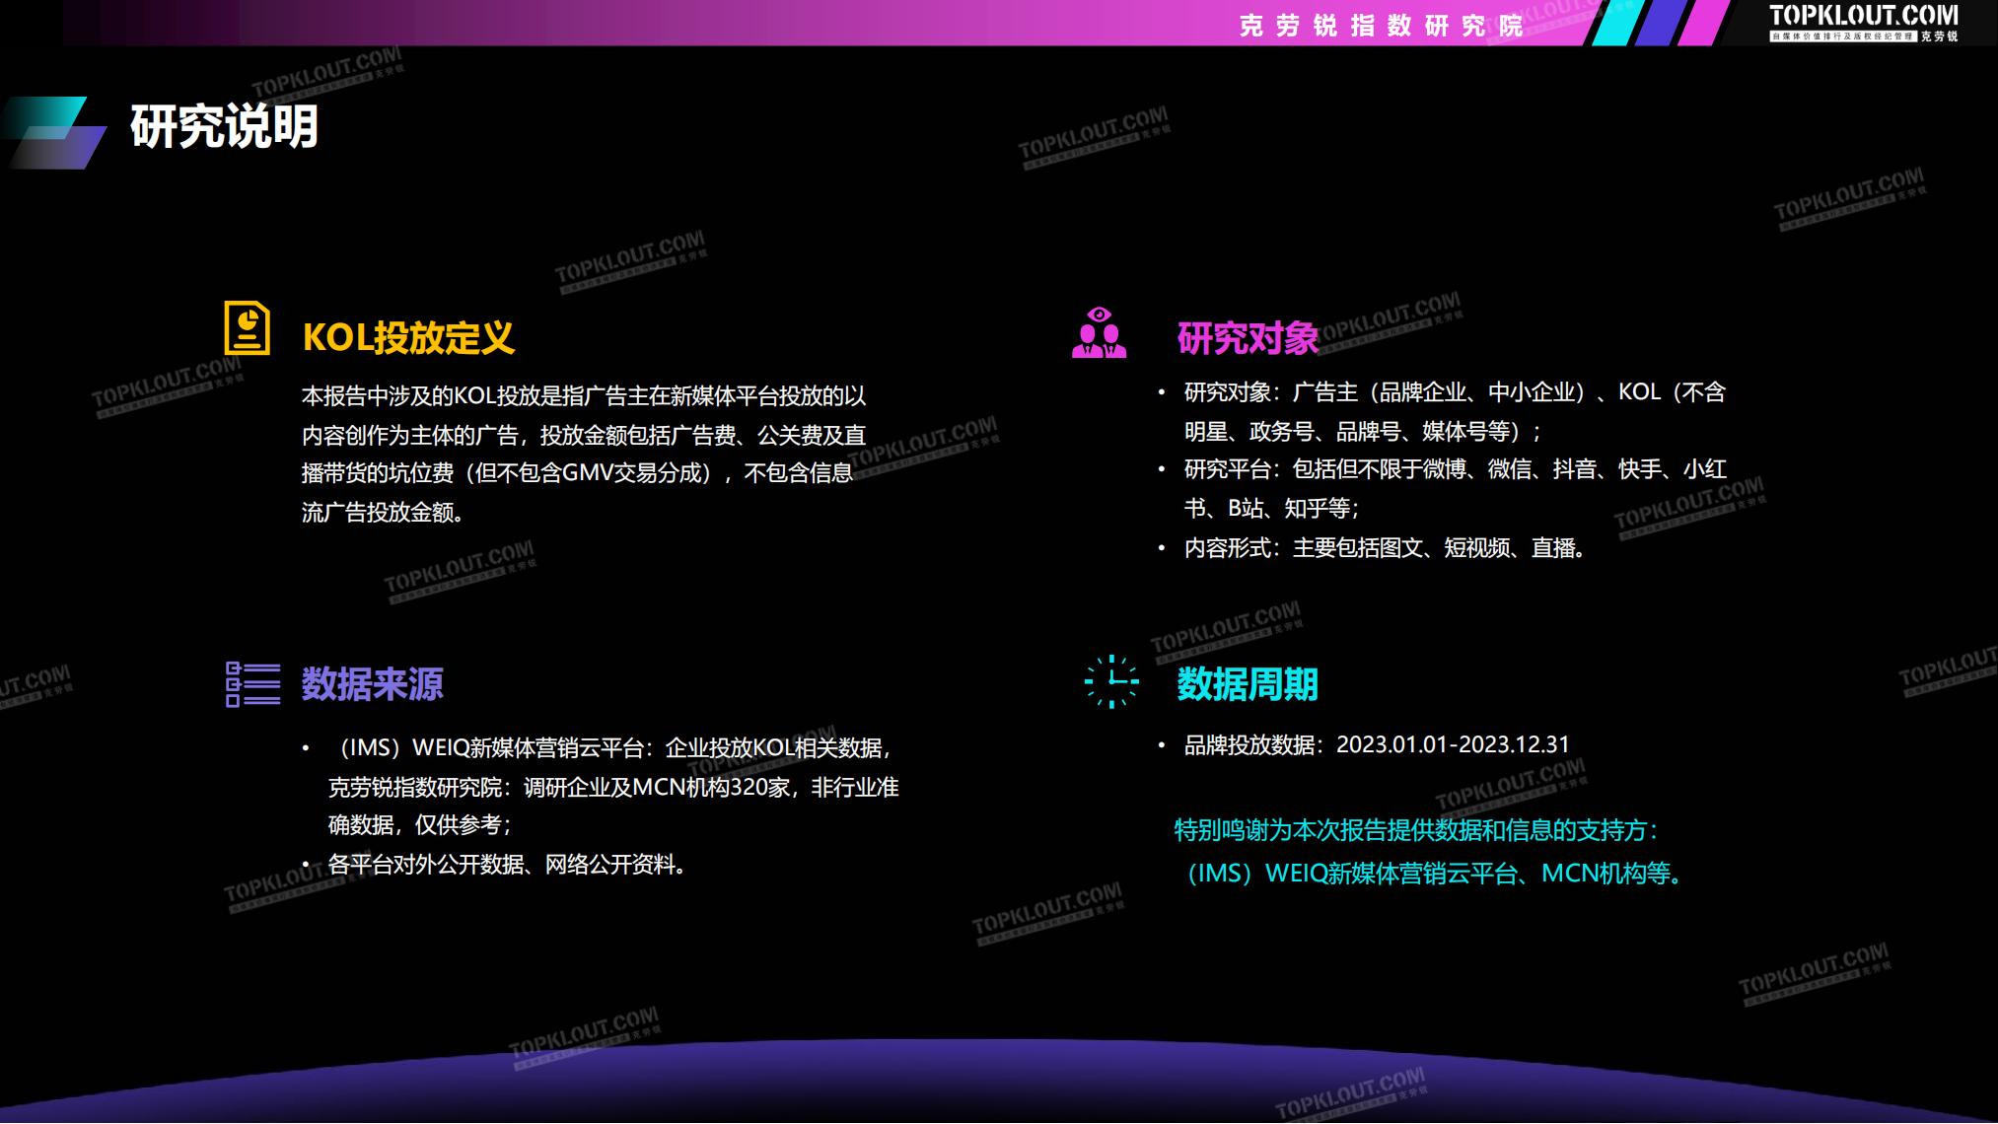Select the heading 数据周期
Screen dimensions: 1998x1124
click(x=1247, y=684)
